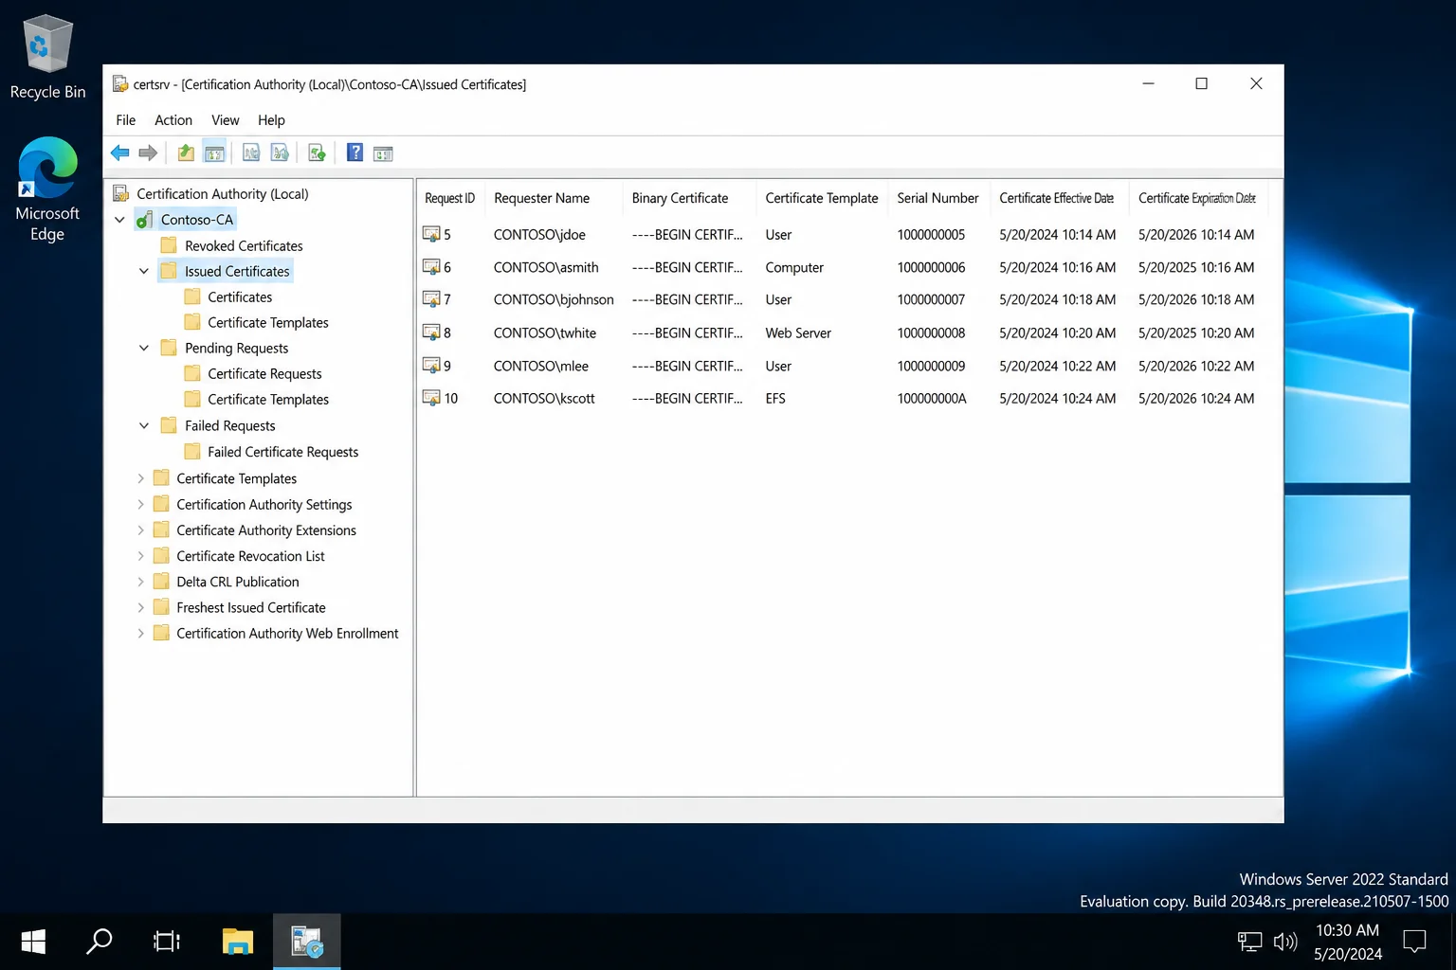Expand the Certificate Authority Extensions node
The image size is (1456, 970).
pyautogui.click(x=140, y=530)
